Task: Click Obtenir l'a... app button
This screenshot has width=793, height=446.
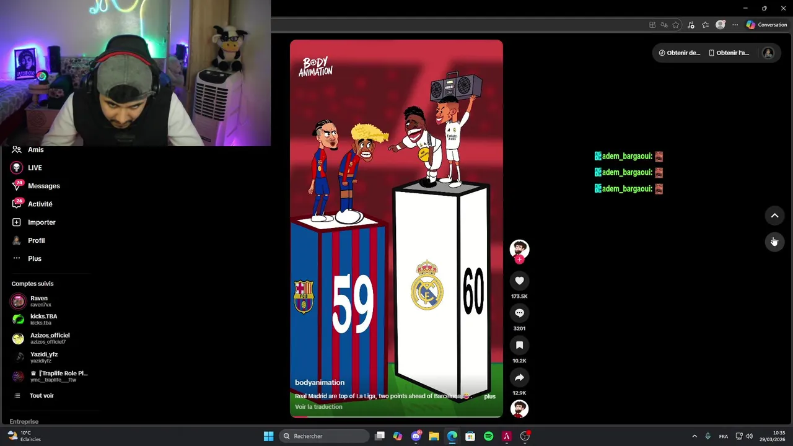Action: click(729, 53)
